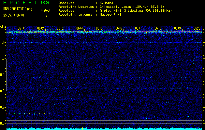Click the 0.7 frequency axis label

click(3, 107)
